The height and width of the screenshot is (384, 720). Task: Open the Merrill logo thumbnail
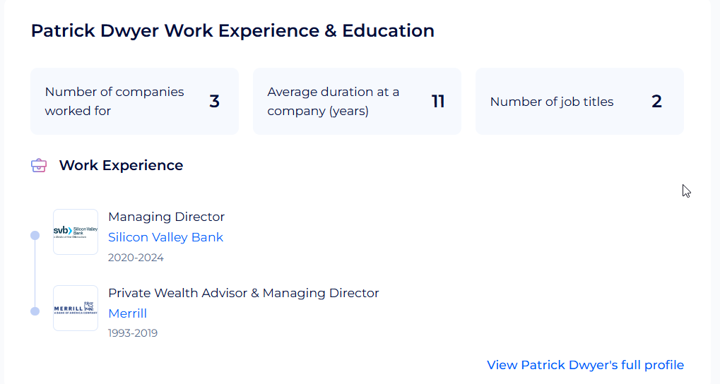tap(76, 308)
